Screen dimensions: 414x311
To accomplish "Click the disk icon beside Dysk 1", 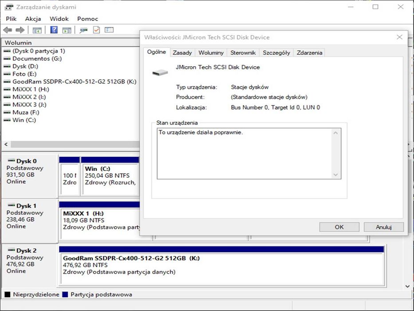I will [12, 205].
